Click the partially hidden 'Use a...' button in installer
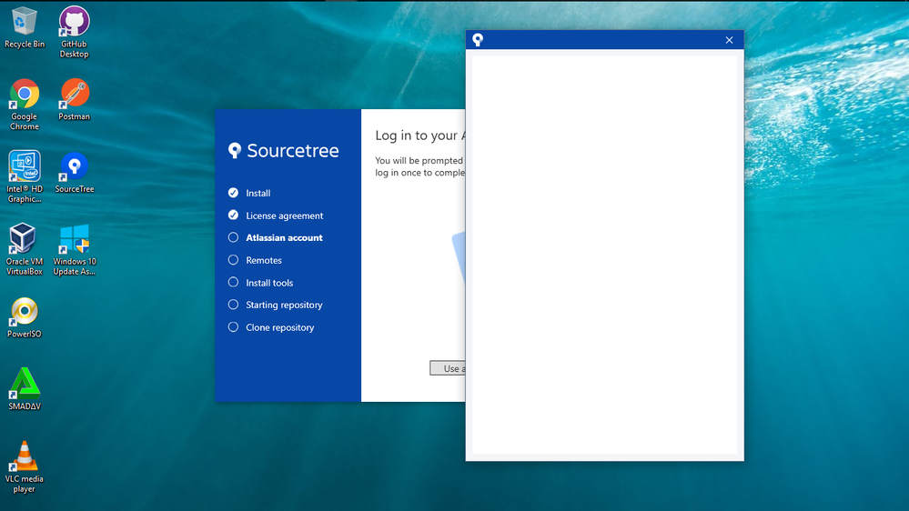Viewport: 909px width, 511px height. click(x=448, y=368)
